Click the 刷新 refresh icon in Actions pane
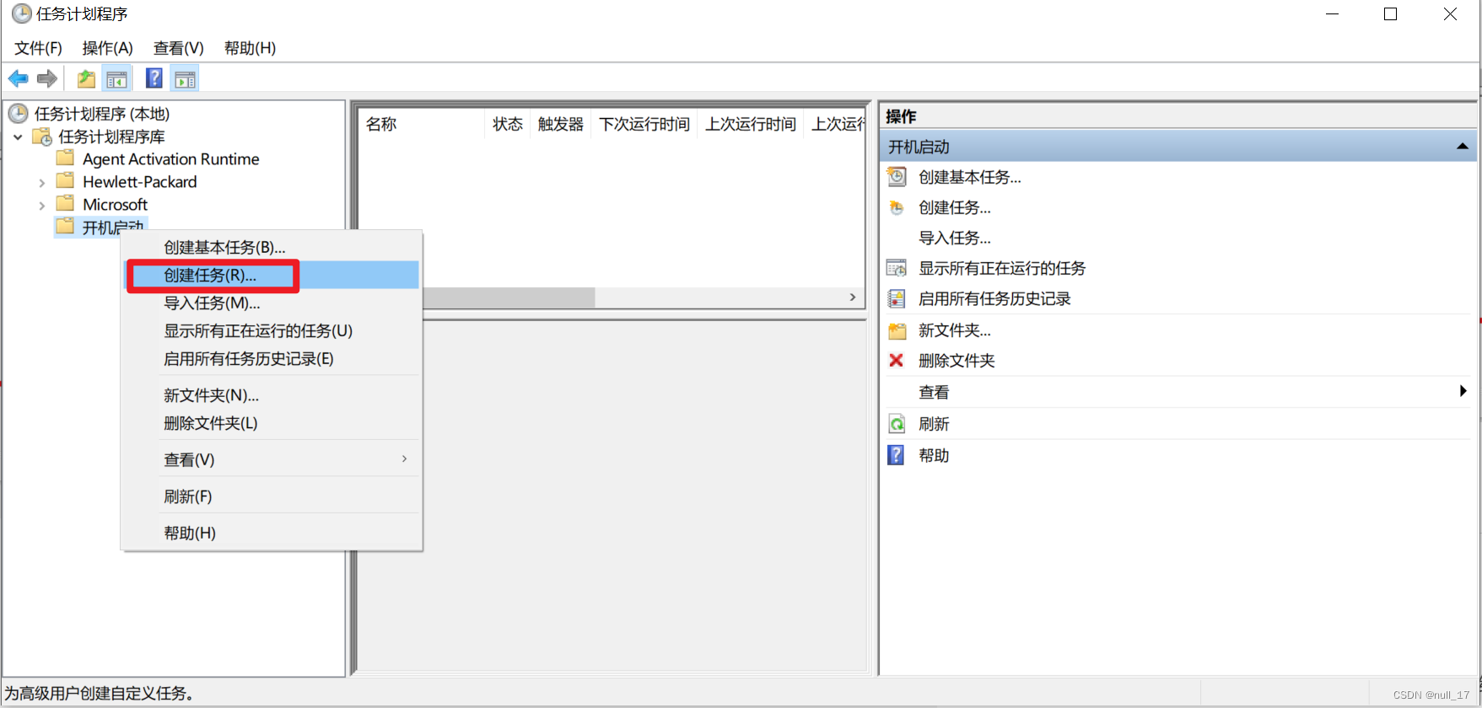Image resolution: width=1482 pixels, height=708 pixels. (x=897, y=424)
